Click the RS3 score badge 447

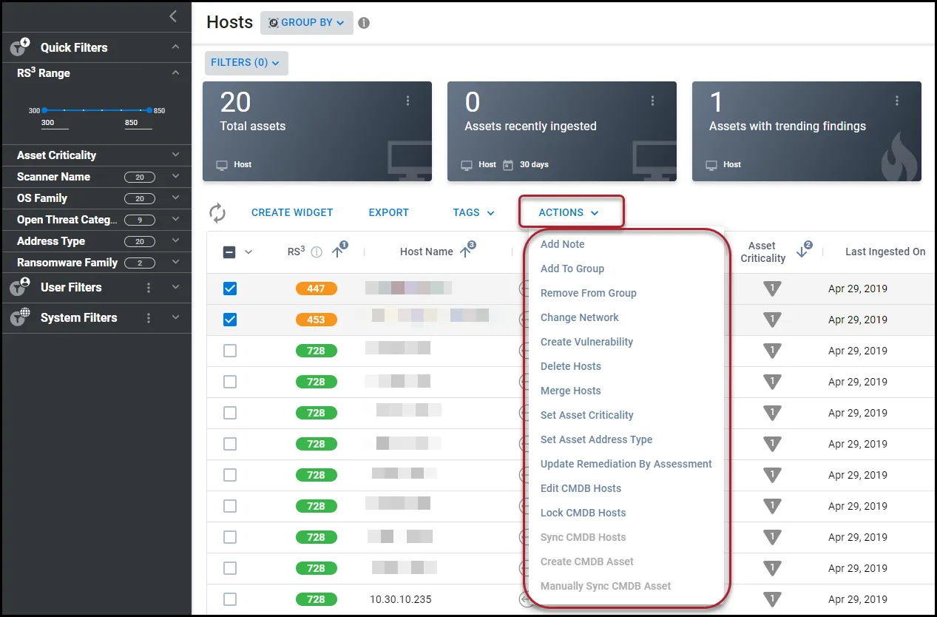pos(316,289)
